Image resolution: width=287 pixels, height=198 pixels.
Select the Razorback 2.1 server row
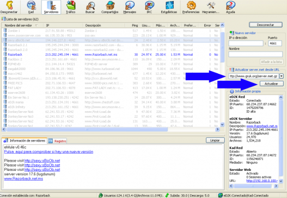[x=111, y=45]
